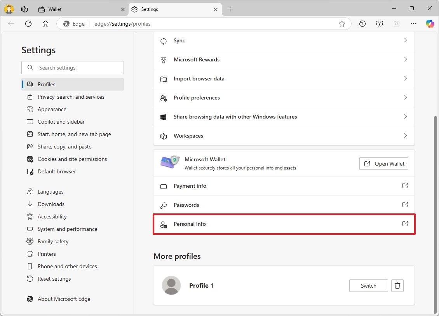Open Personal info external link icon
Image resolution: width=439 pixels, height=316 pixels.
(x=405, y=223)
